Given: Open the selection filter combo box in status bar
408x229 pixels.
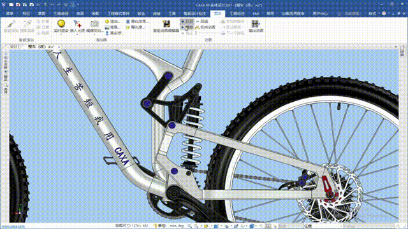Looking at the screenshot, I should tap(323, 226).
